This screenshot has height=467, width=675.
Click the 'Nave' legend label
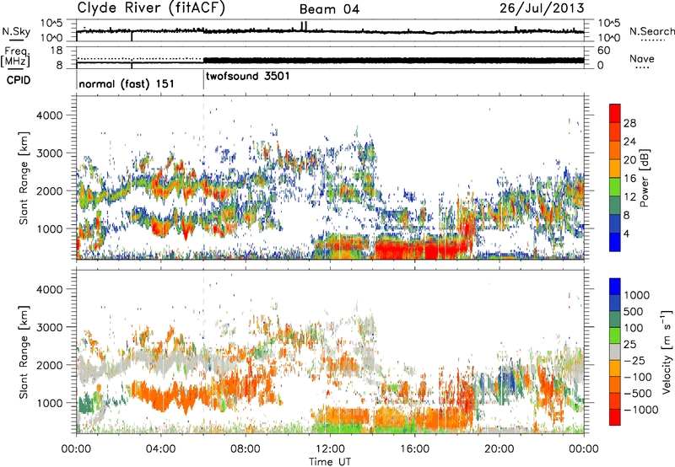[x=642, y=58]
